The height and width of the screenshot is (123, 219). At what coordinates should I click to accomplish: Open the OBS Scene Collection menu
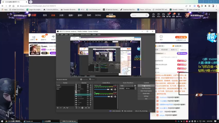coord(86,35)
